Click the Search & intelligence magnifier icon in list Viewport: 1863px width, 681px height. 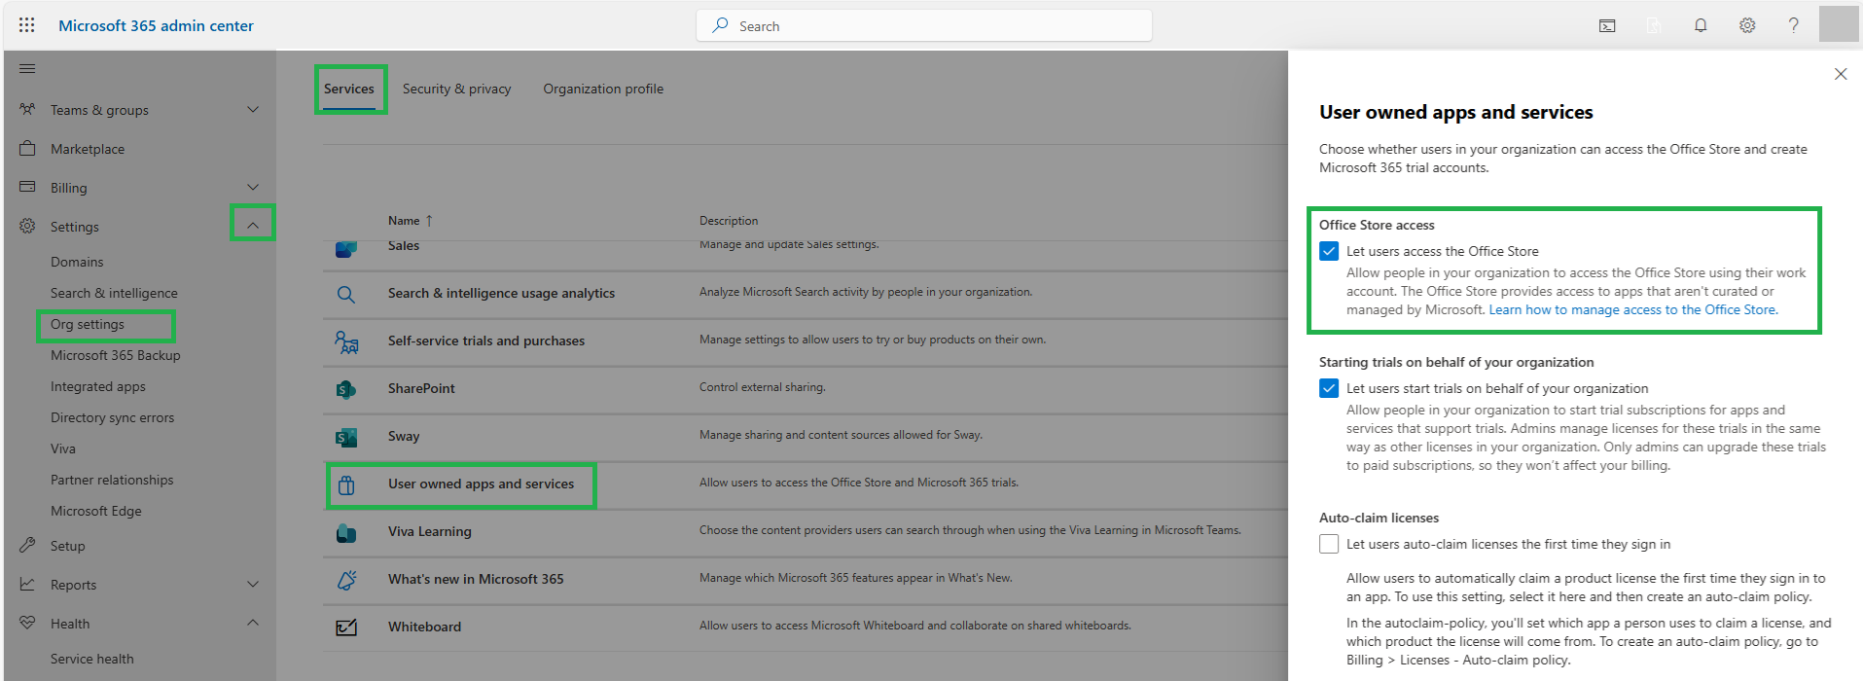tap(346, 294)
